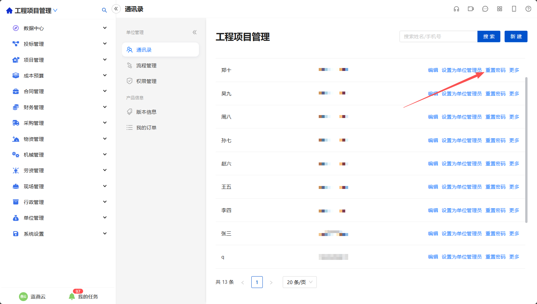537x304 pixels.
Task: Open 我的订单 in the submenu
Action: click(160, 127)
